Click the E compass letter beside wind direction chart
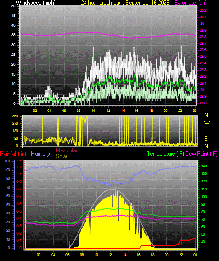 click(x=206, y=138)
